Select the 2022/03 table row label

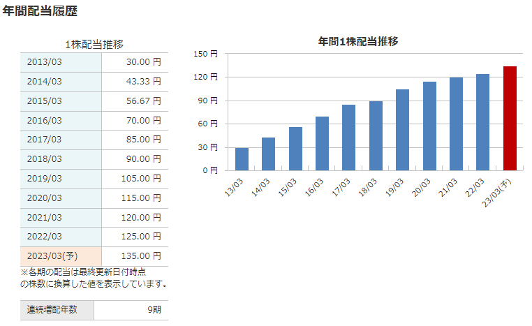45,237
